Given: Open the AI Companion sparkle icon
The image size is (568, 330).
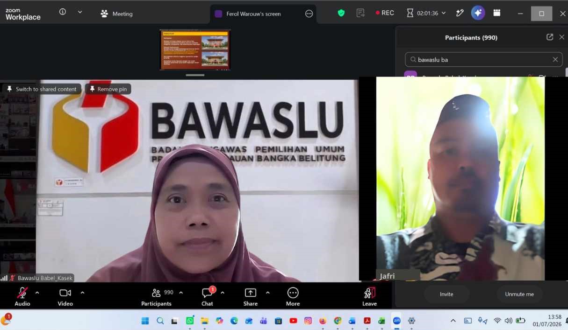Looking at the screenshot, I should coord(478,13).
